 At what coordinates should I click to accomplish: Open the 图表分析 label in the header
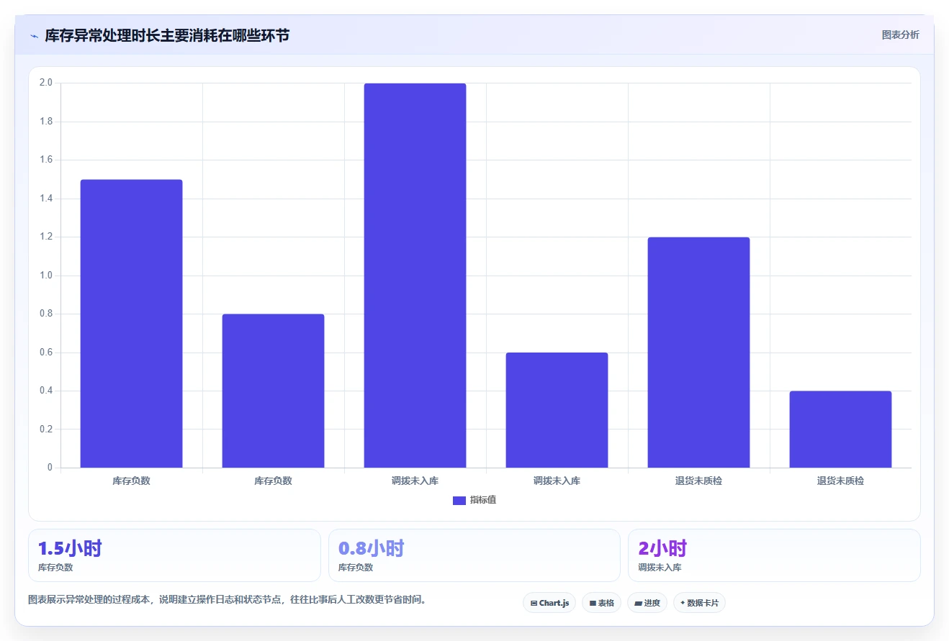click(900, 35)
